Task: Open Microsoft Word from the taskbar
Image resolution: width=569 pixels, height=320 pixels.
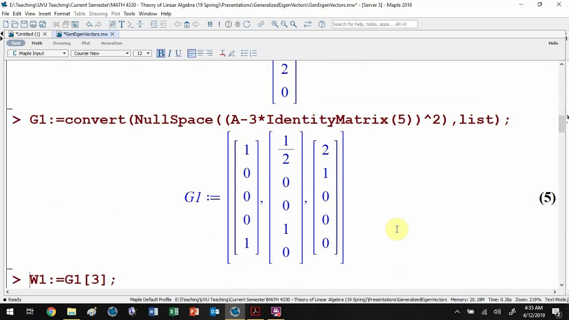Action: coord(153,312)
